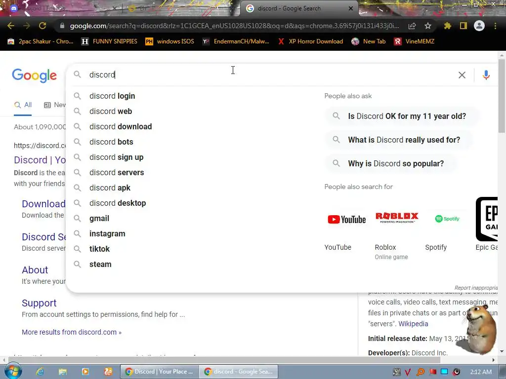Choose the 'instagram' suggestion
Screen dimensions: 506x379
click(107, 233)
